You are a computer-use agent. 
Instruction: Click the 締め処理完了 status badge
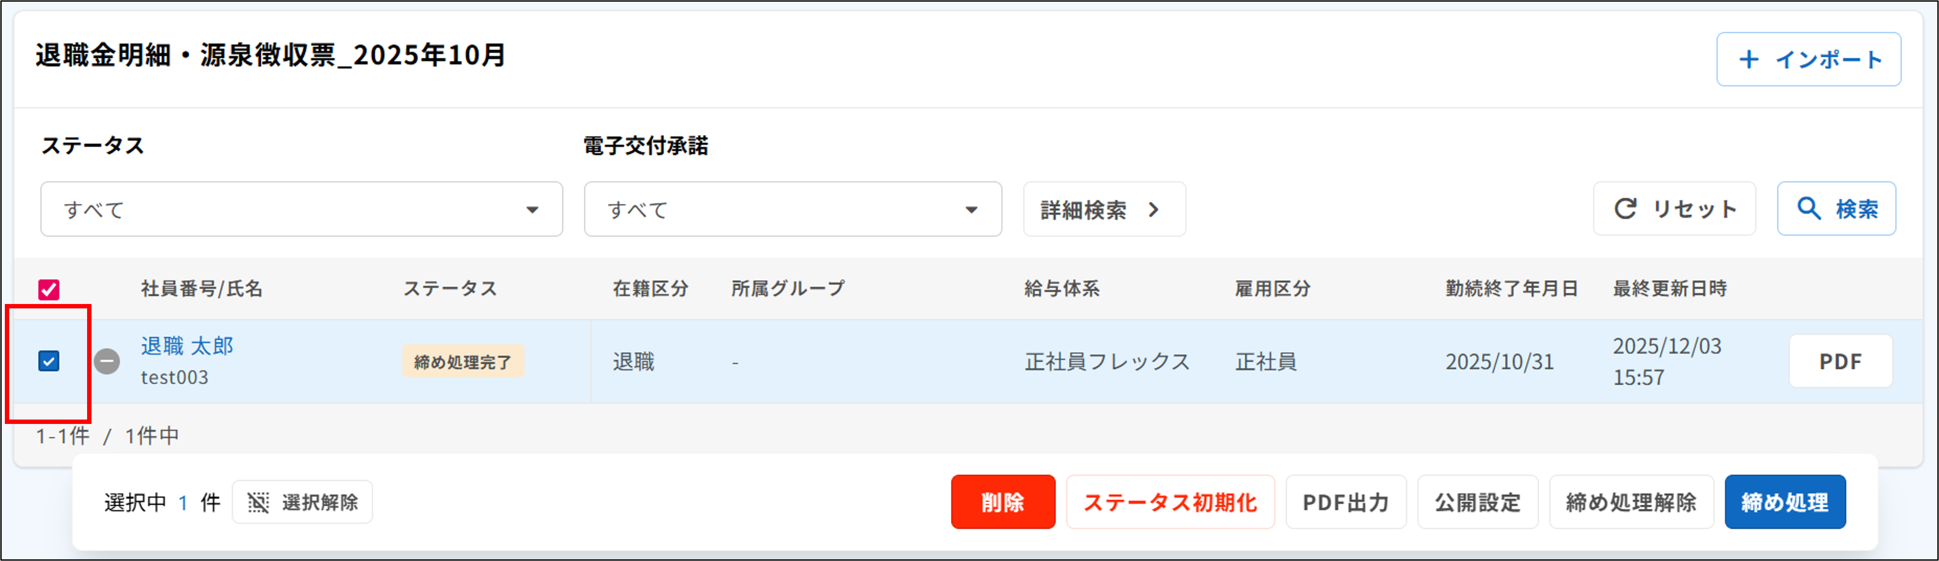[463, 361]
